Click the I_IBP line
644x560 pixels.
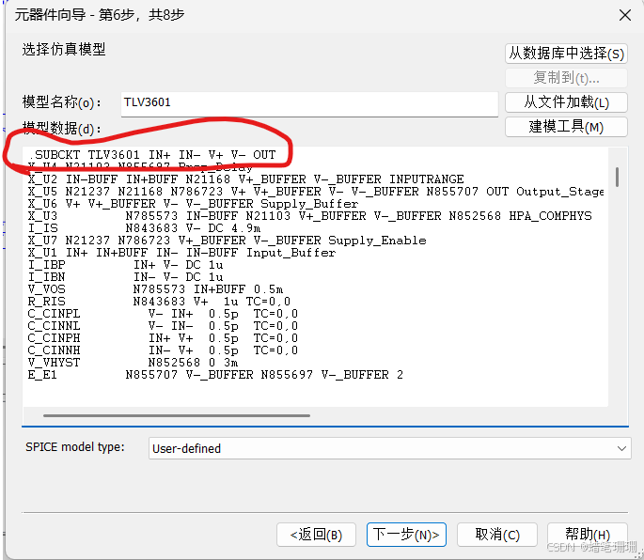(x=126, y=265)
